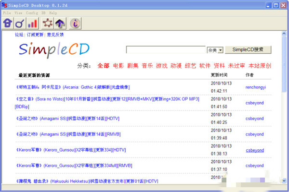
Task: Open the 分类 category dropdown
Action: (x=215, y=50)
